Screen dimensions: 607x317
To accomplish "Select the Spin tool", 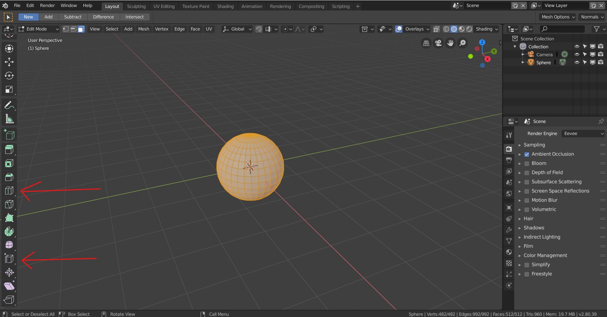I will 9,232.
